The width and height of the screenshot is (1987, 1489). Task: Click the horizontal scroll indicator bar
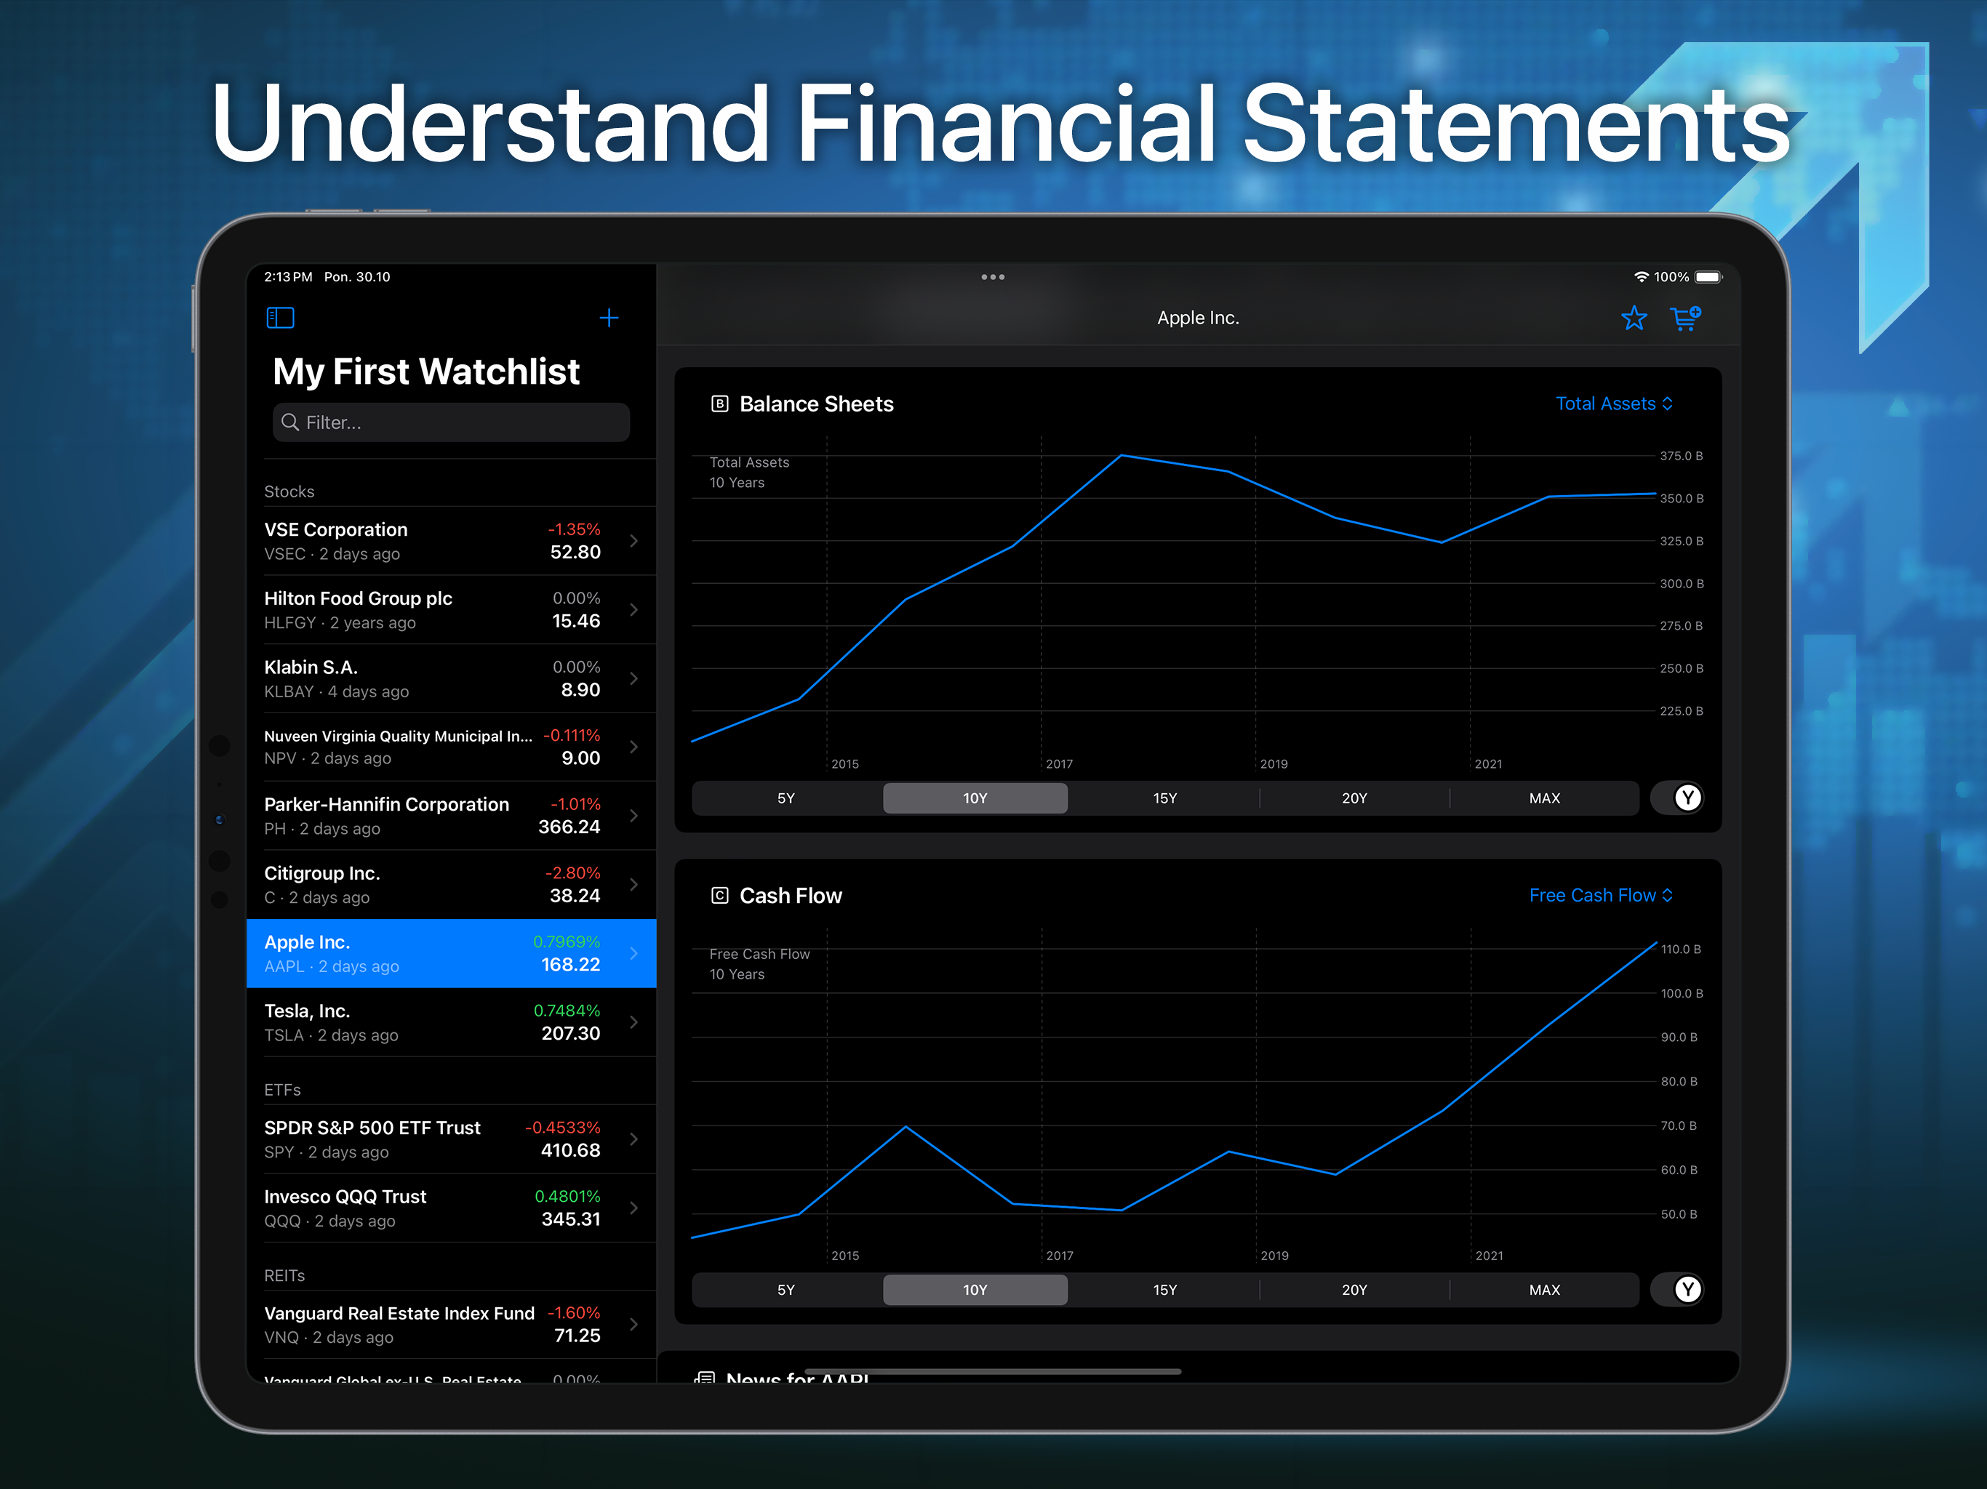pos(993,1371)
